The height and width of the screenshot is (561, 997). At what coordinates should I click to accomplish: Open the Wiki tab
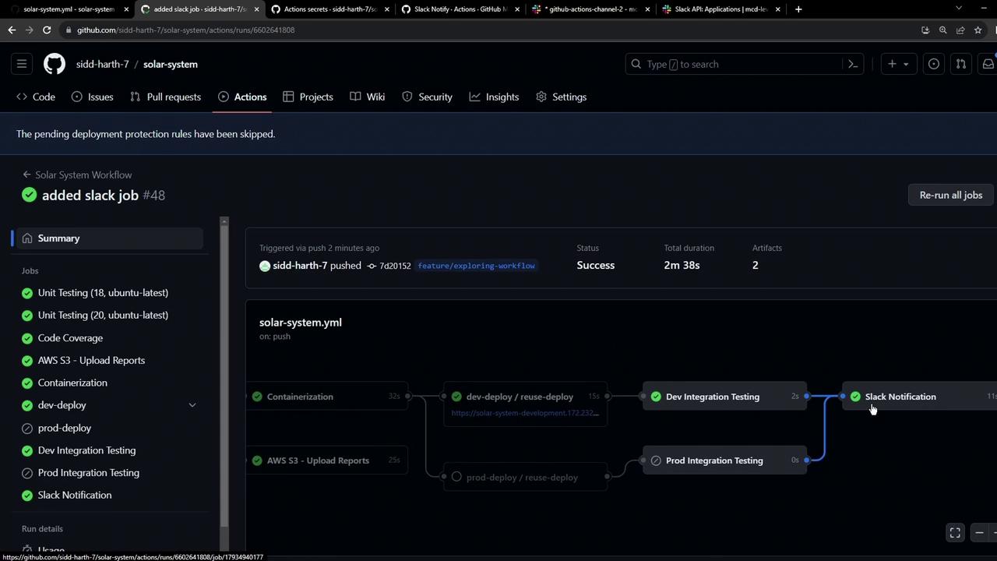click(x=367, y=97)
